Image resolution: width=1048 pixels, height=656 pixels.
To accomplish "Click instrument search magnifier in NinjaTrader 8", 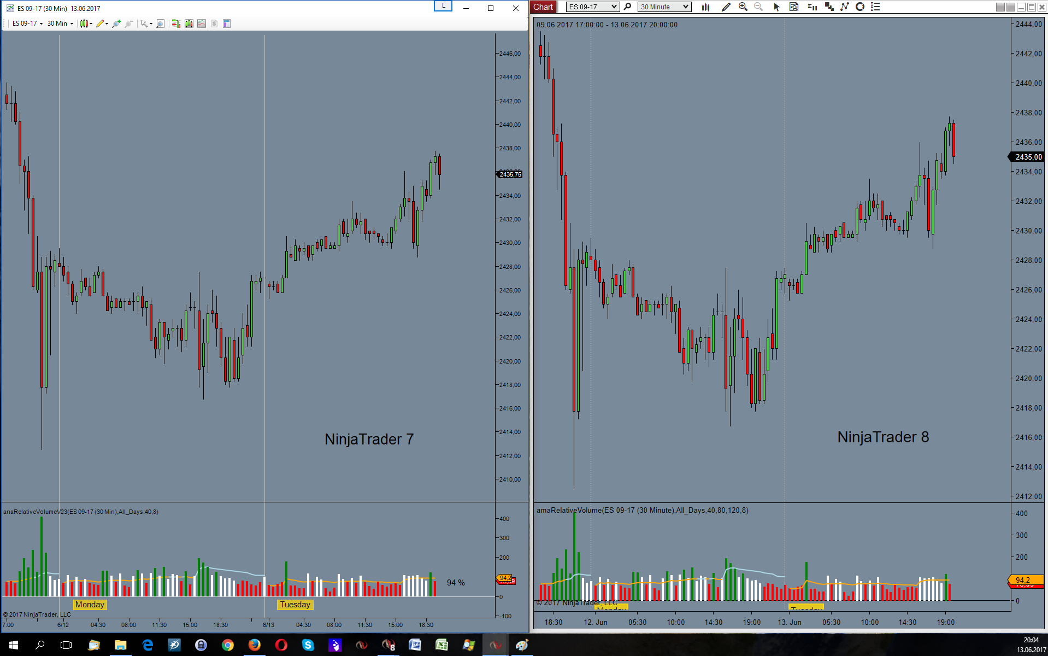I will [x=628, y=7].
